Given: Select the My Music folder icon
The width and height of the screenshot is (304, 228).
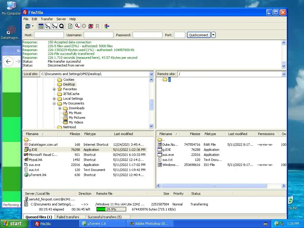Looking at the screenshot, I should (x=65, y=113).
